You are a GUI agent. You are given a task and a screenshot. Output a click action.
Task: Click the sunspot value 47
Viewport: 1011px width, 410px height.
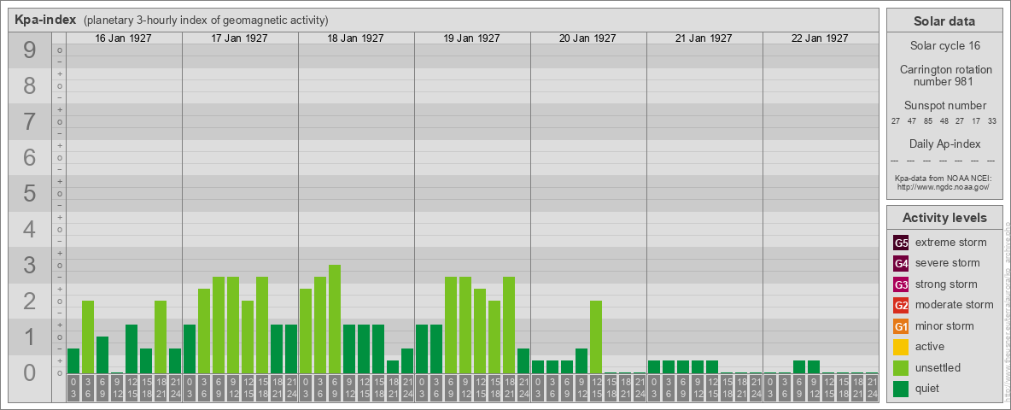click(912, 120)
